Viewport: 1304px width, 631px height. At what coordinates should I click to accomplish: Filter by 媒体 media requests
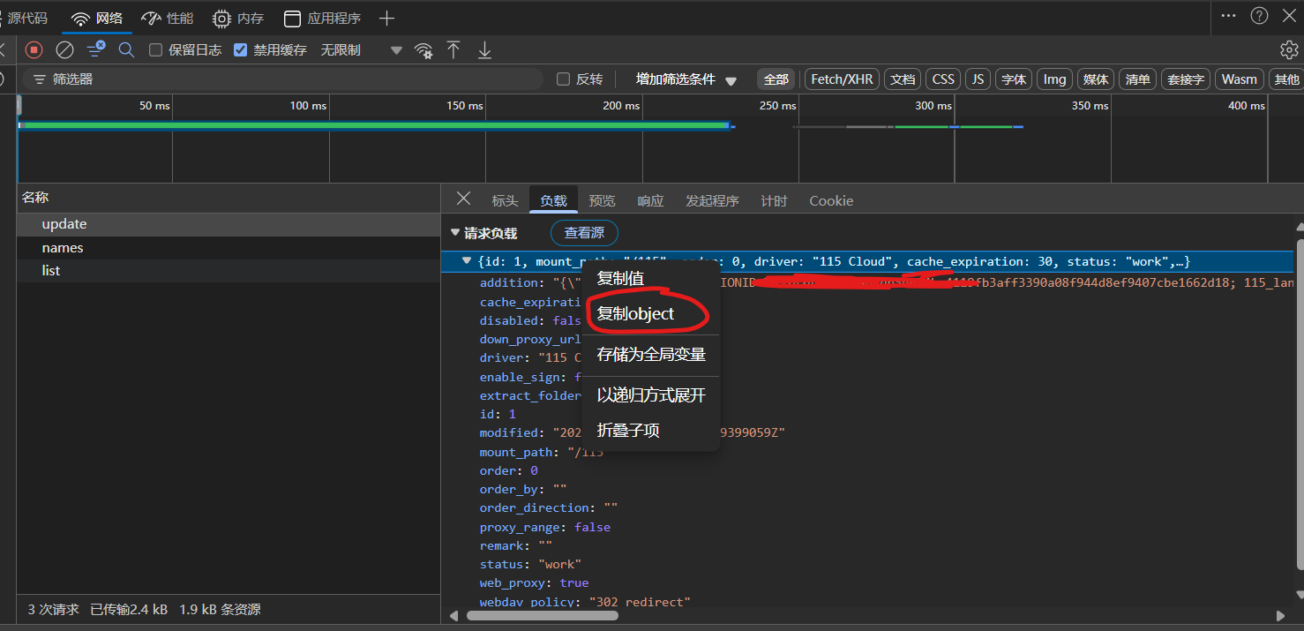1096,79
